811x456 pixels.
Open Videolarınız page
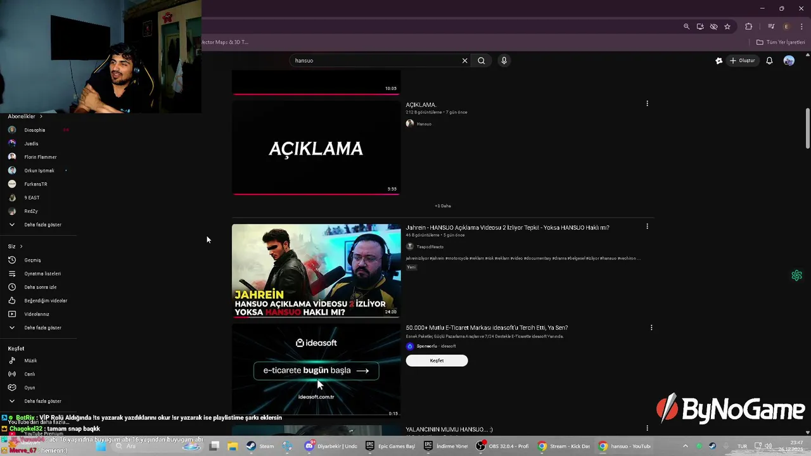click(x=38, y=314)
